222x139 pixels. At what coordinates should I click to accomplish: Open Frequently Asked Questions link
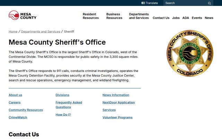69,105
